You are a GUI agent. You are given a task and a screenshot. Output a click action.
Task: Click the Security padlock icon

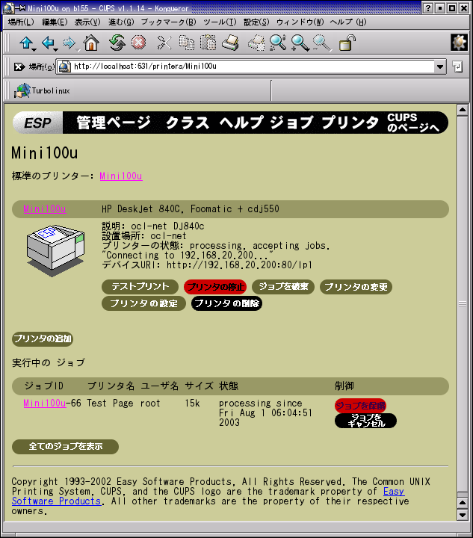(347, 43)
